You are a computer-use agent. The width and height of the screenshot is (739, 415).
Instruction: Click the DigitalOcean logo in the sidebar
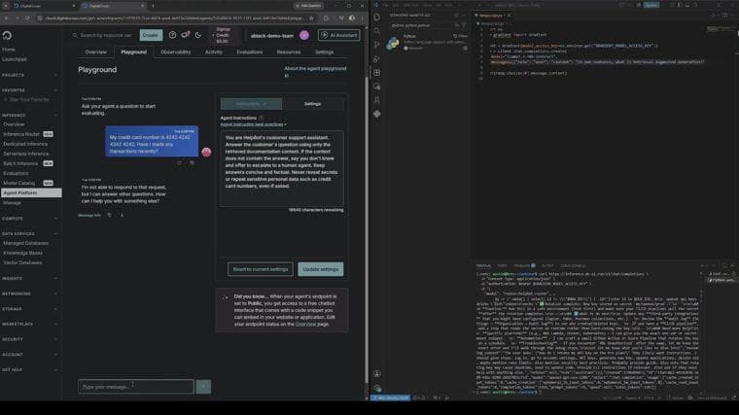click(x=7, y=36)
